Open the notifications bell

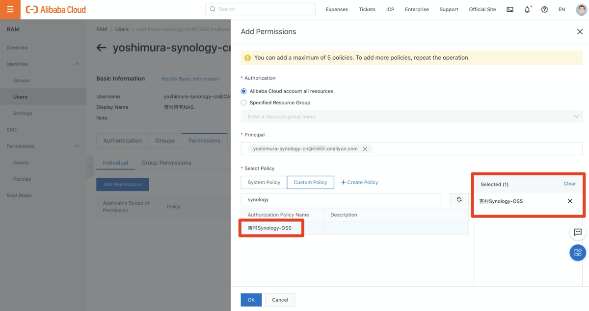tap(527, 9)
